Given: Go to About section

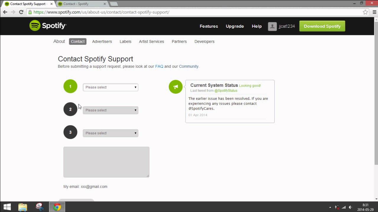Looking at the screenshot, I should click(59, 42).
